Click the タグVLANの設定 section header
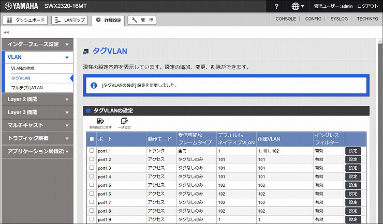383x224 pixels. 226,110
